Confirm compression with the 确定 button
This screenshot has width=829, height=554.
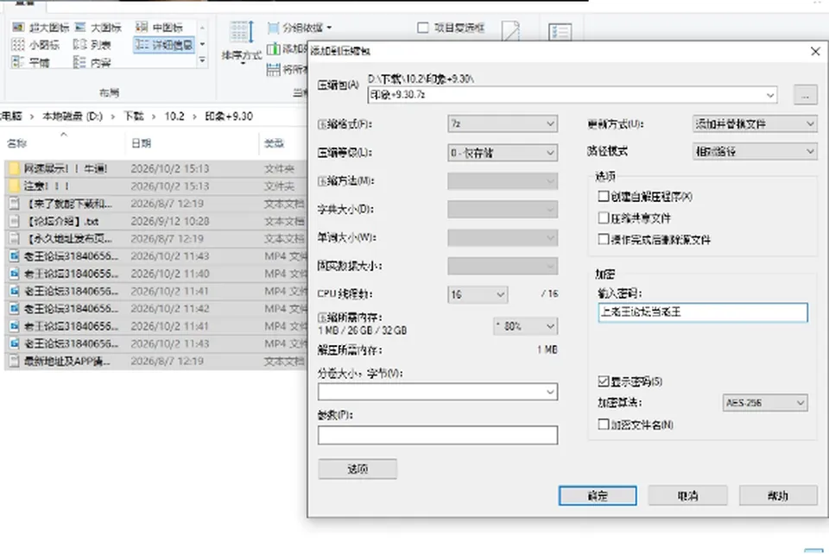[598, 495]
